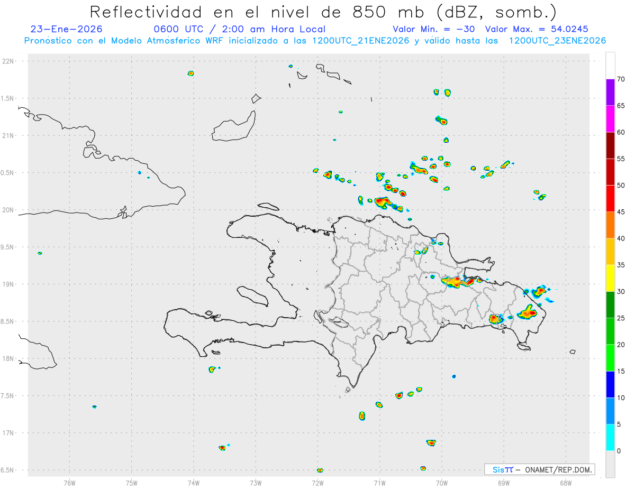Select the 'Valor Max. = 54.0245' text

pos(536,29)
